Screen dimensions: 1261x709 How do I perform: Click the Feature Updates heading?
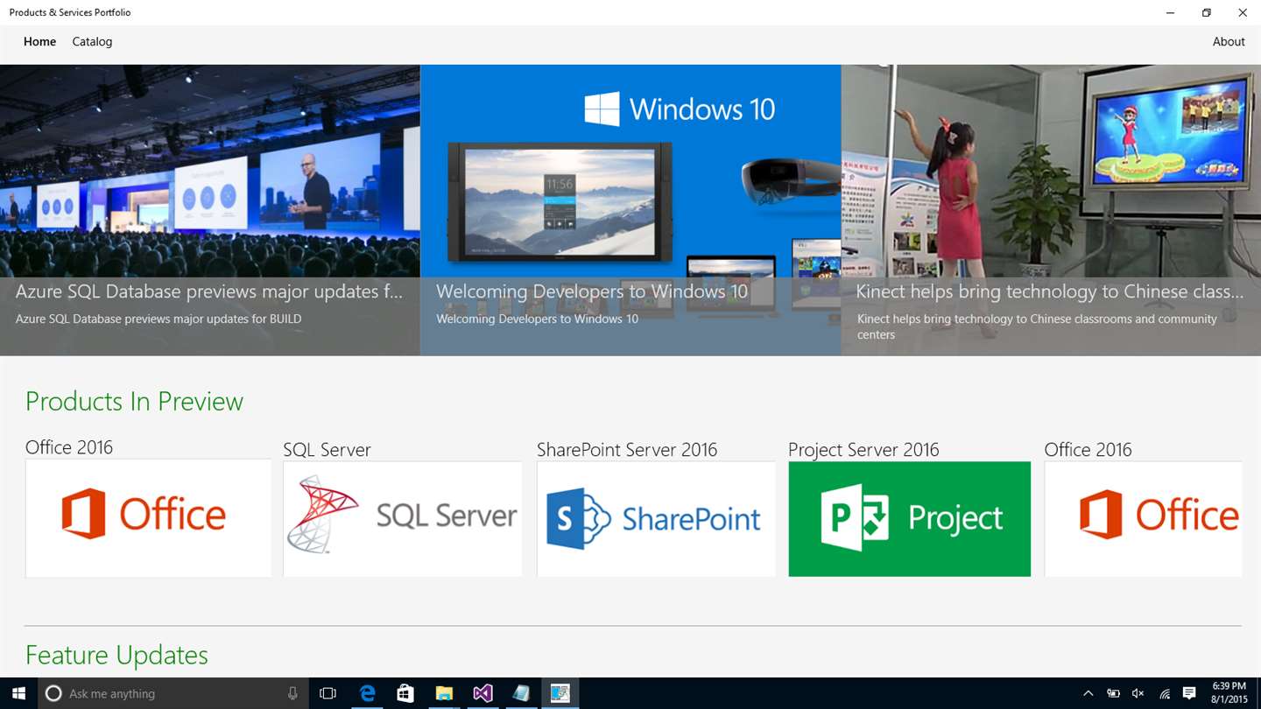click(x=116, y=655)
